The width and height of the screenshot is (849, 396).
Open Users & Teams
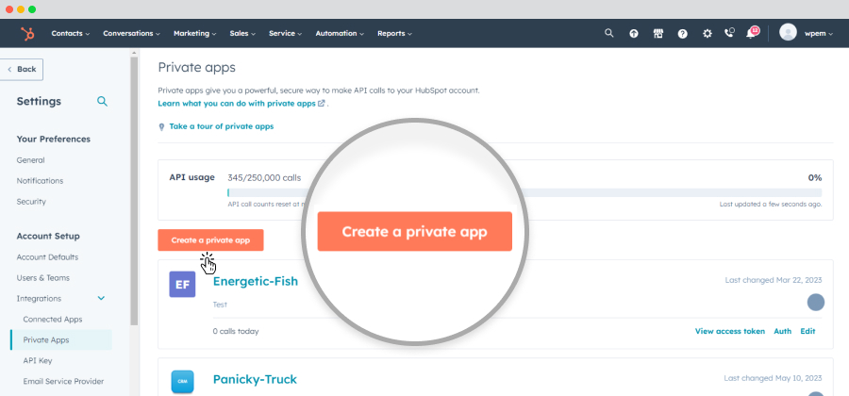click(43, 278)
